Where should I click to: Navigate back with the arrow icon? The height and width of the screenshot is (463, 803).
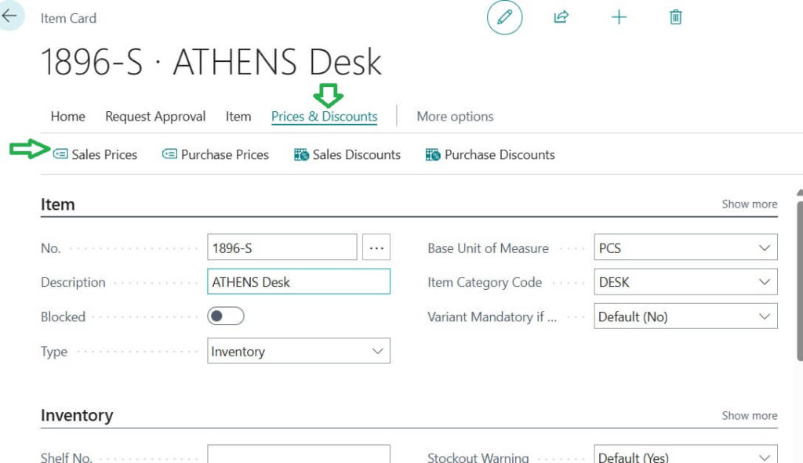click(x=11, y=16)
